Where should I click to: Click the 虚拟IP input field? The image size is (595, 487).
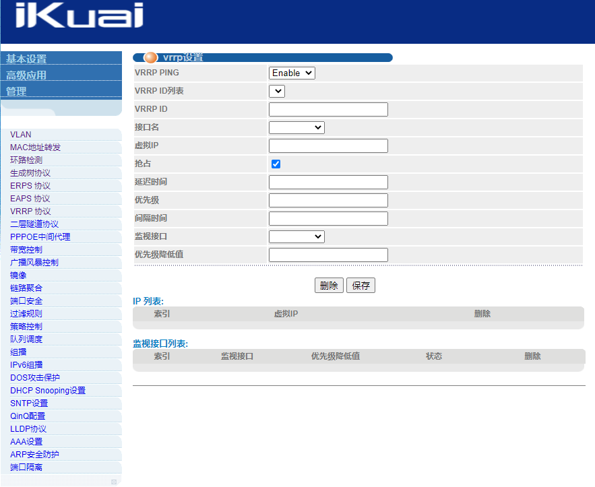click(x=328, y=145)
